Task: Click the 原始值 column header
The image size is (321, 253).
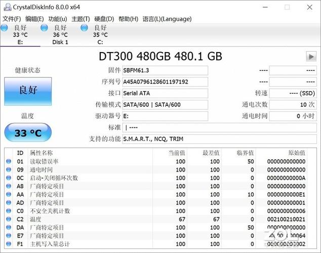Action: tap(296, 153)
